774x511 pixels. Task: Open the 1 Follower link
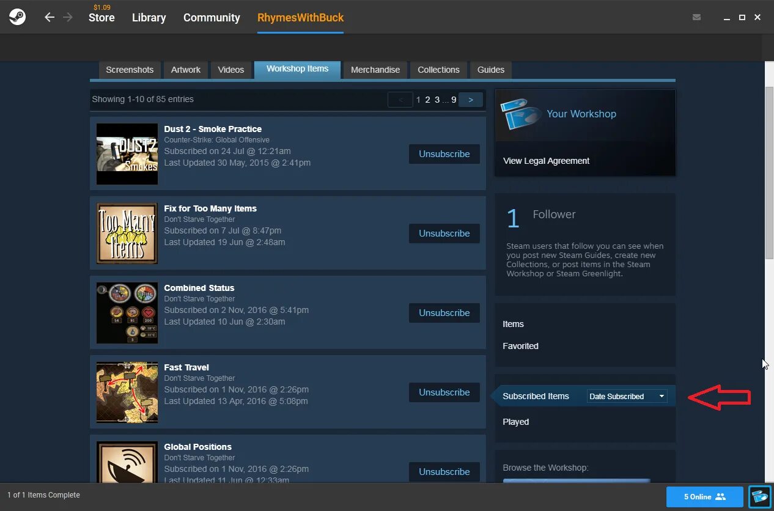point(541,216)
